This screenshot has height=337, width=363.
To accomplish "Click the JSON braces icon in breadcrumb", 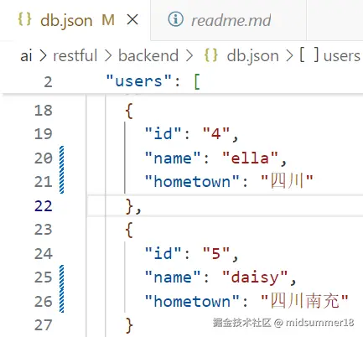I will (211, 54).
